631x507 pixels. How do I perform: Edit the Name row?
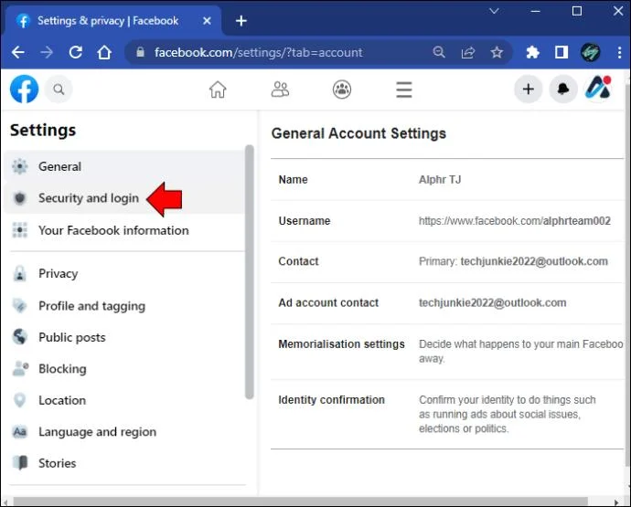pyautogui.click(x=447, y=179)
